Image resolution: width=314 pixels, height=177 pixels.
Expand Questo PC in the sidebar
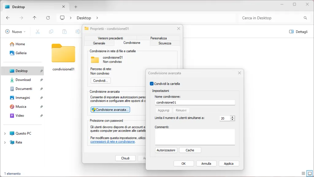tap(5, 133)
